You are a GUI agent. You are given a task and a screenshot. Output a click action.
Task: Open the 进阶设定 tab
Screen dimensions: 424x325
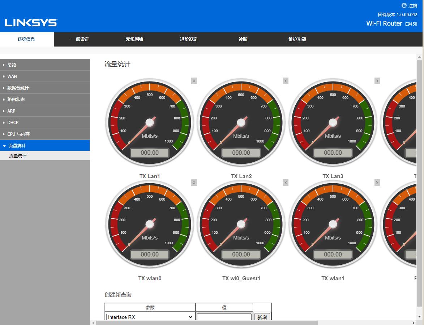coord(189,39)
